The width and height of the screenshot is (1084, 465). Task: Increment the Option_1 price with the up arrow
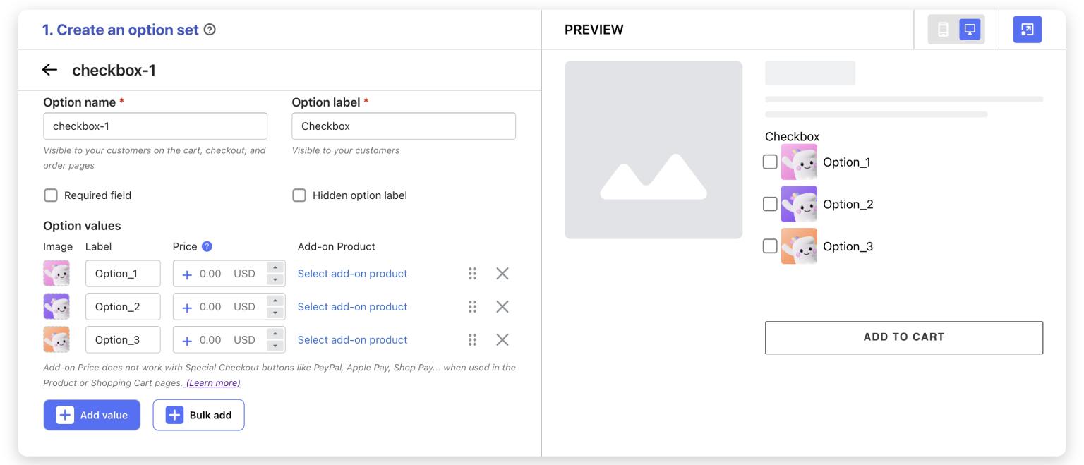click(275, 269)
